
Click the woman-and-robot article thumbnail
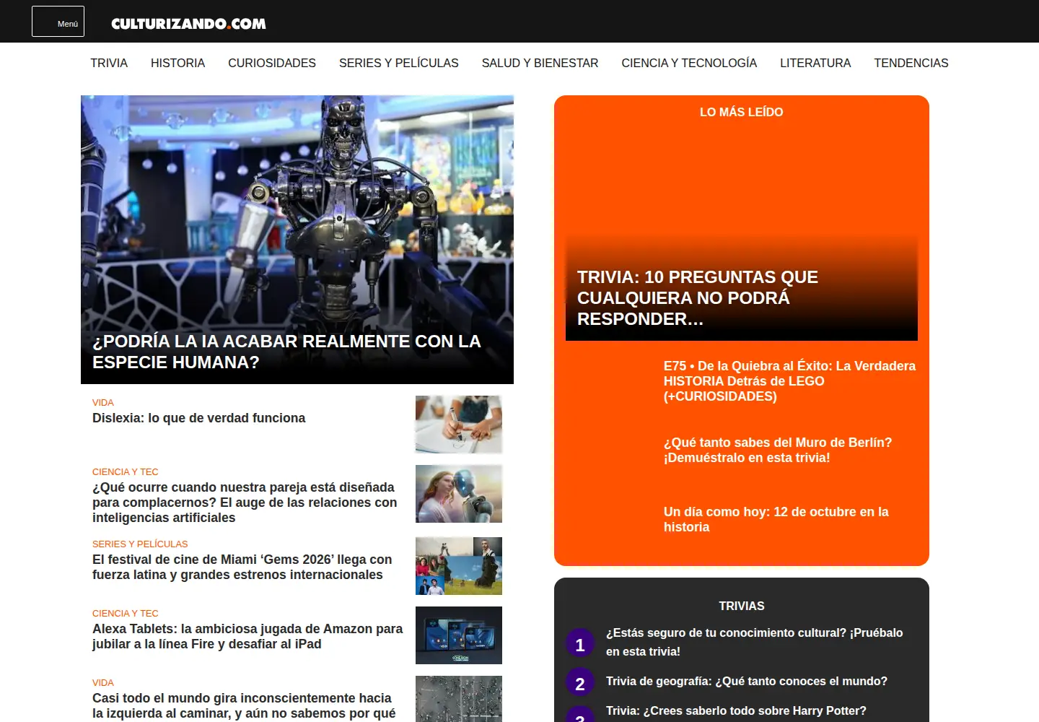[459, 494]
